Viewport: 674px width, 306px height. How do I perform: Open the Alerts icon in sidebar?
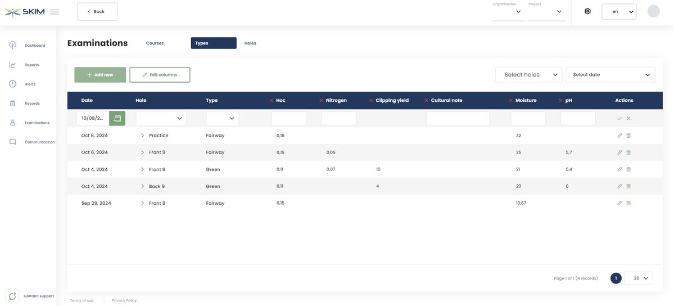click(x=12, y=84)
